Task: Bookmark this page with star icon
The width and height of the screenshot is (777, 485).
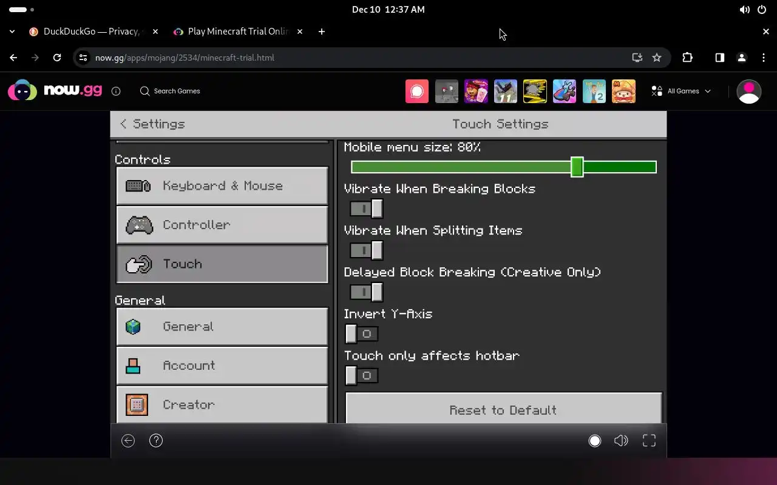Action: tap(657, 58)
